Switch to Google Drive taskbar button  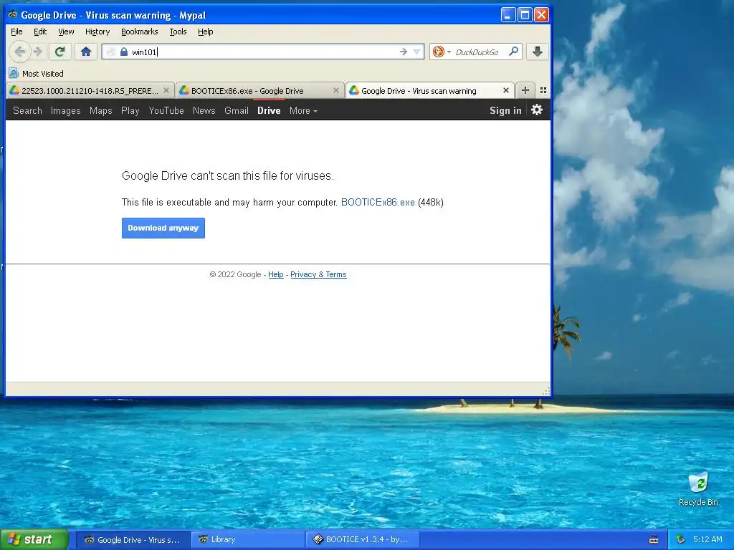[x=133, y=540]
